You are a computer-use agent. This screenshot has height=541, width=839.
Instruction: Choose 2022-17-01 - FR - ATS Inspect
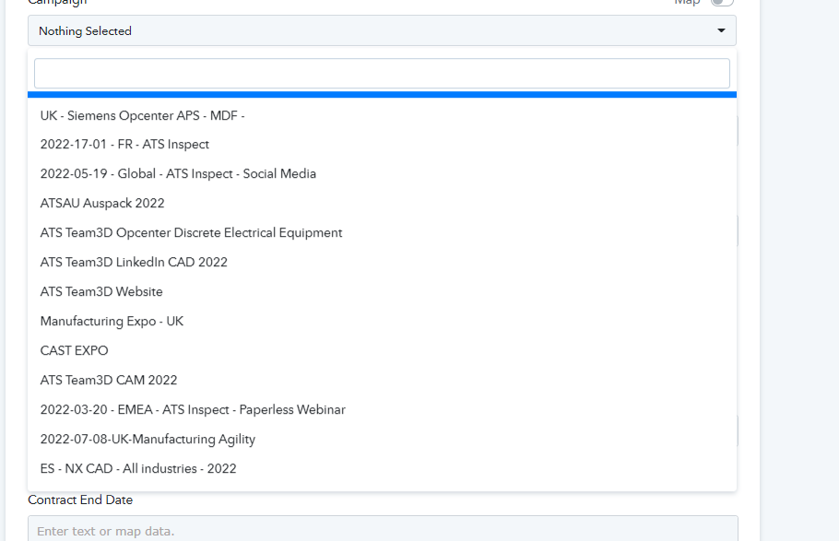click(x=382, y=145)
